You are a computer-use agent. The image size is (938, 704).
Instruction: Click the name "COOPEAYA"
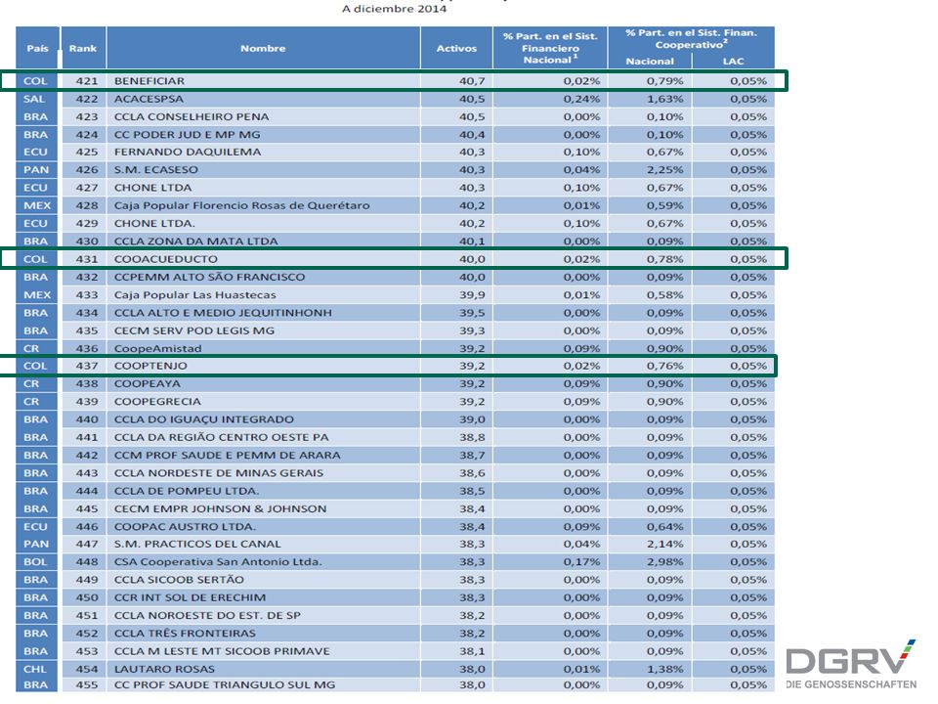tap(148, 383)
